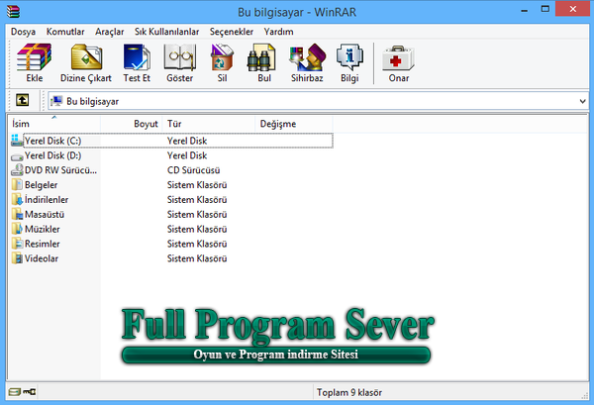Sort by Tür column header
The width and height of the screenshot is (594, 405).
tap(209, 124)
